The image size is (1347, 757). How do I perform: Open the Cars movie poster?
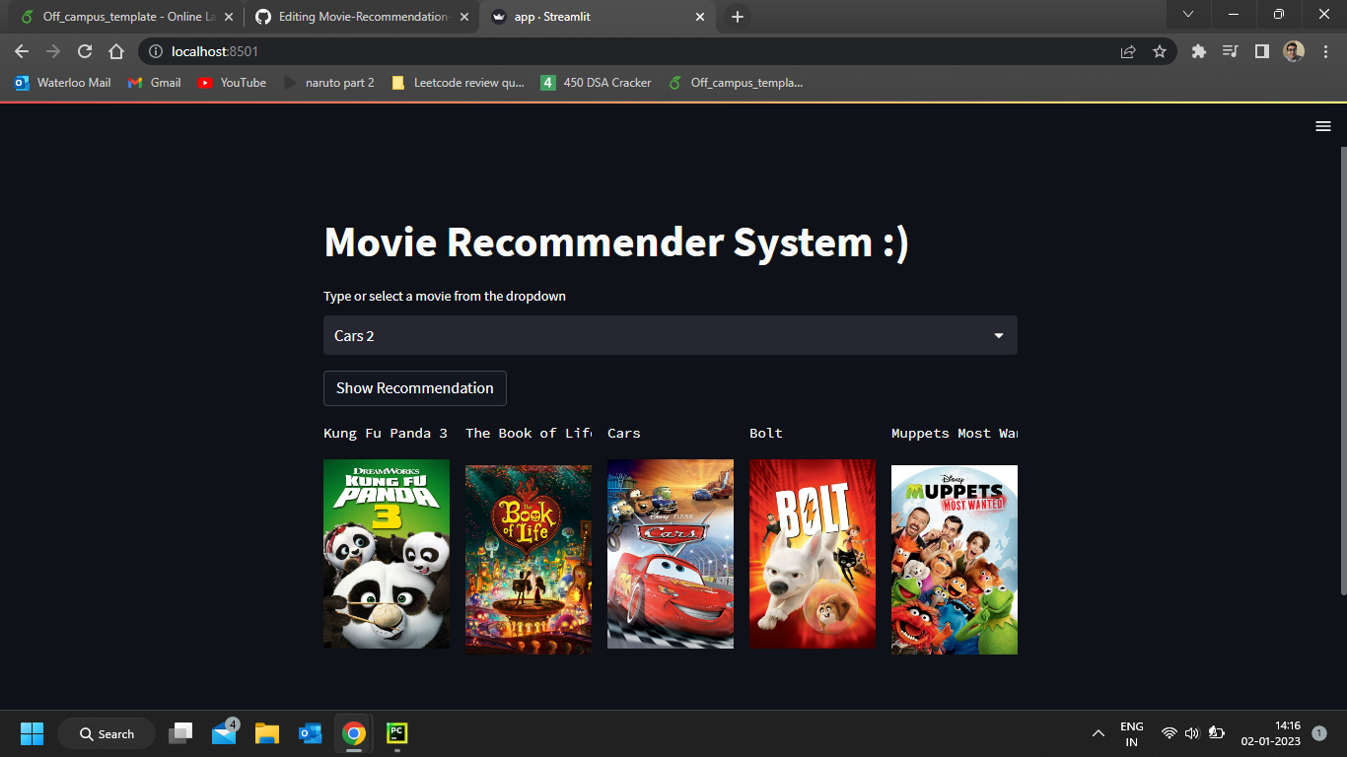671,554
